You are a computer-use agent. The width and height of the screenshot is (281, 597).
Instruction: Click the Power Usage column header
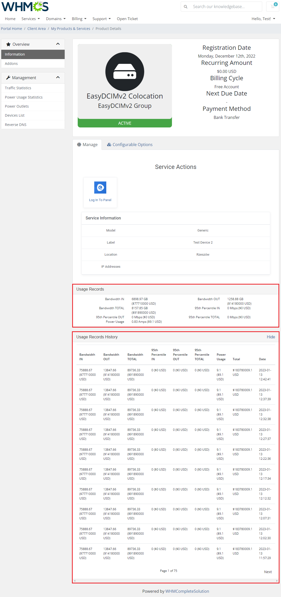click(221, 357)
